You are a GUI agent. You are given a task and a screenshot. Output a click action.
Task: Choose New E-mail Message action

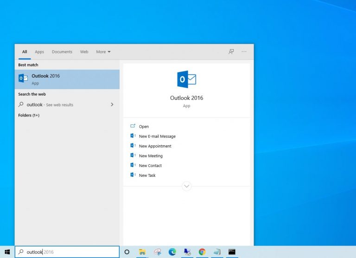pyautogui.click(x=157, y=136)
